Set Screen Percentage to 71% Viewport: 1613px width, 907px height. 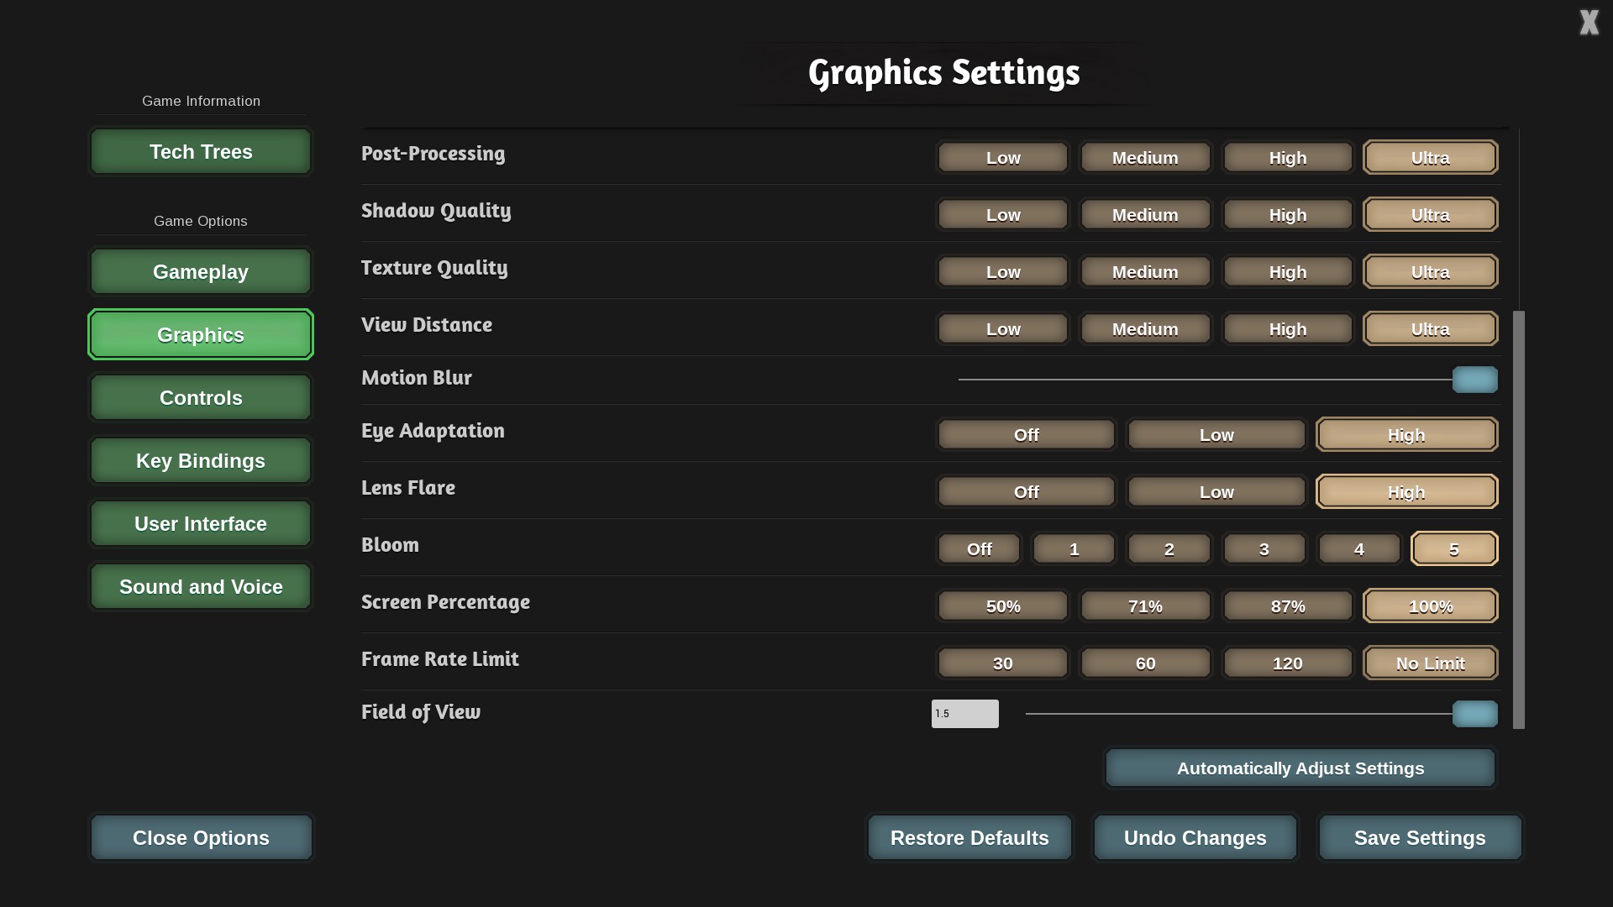1144,606
